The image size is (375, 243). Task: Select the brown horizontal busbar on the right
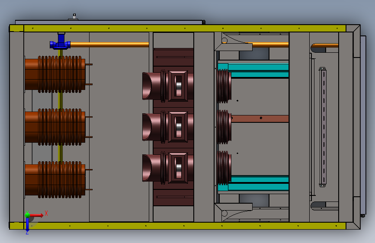click(260, 118)
